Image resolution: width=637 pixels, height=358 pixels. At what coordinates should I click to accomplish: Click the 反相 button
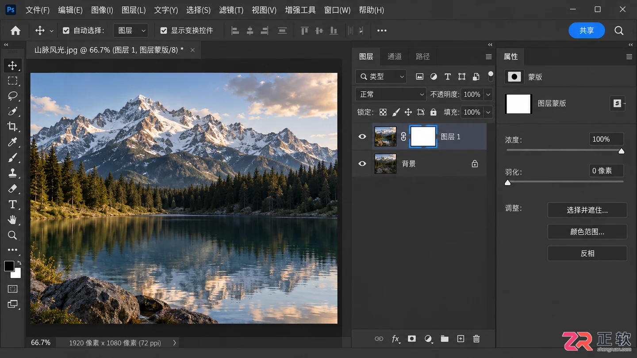click(587, 253)
